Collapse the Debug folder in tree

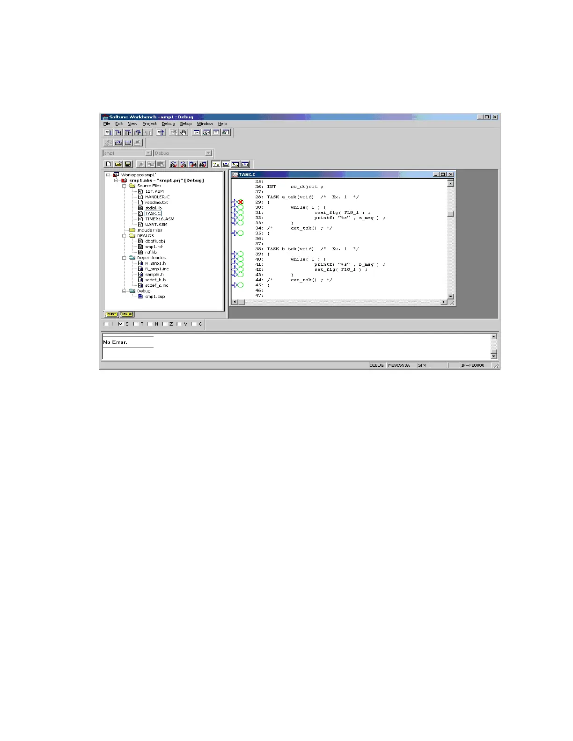[x=125, y=291]
